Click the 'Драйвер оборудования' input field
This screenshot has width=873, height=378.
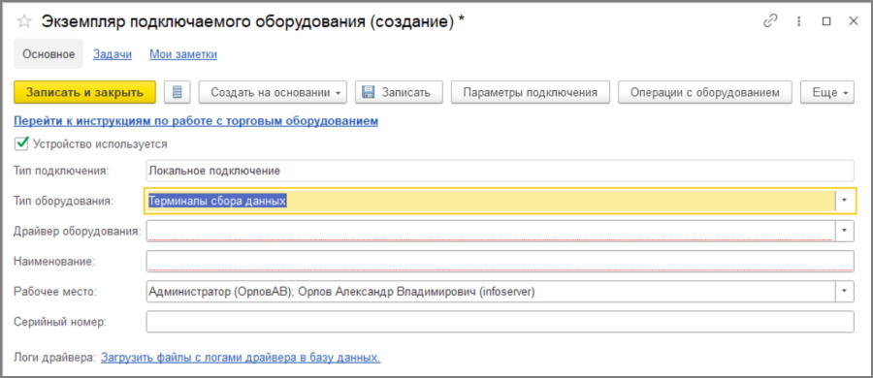(x=490, y=230)
